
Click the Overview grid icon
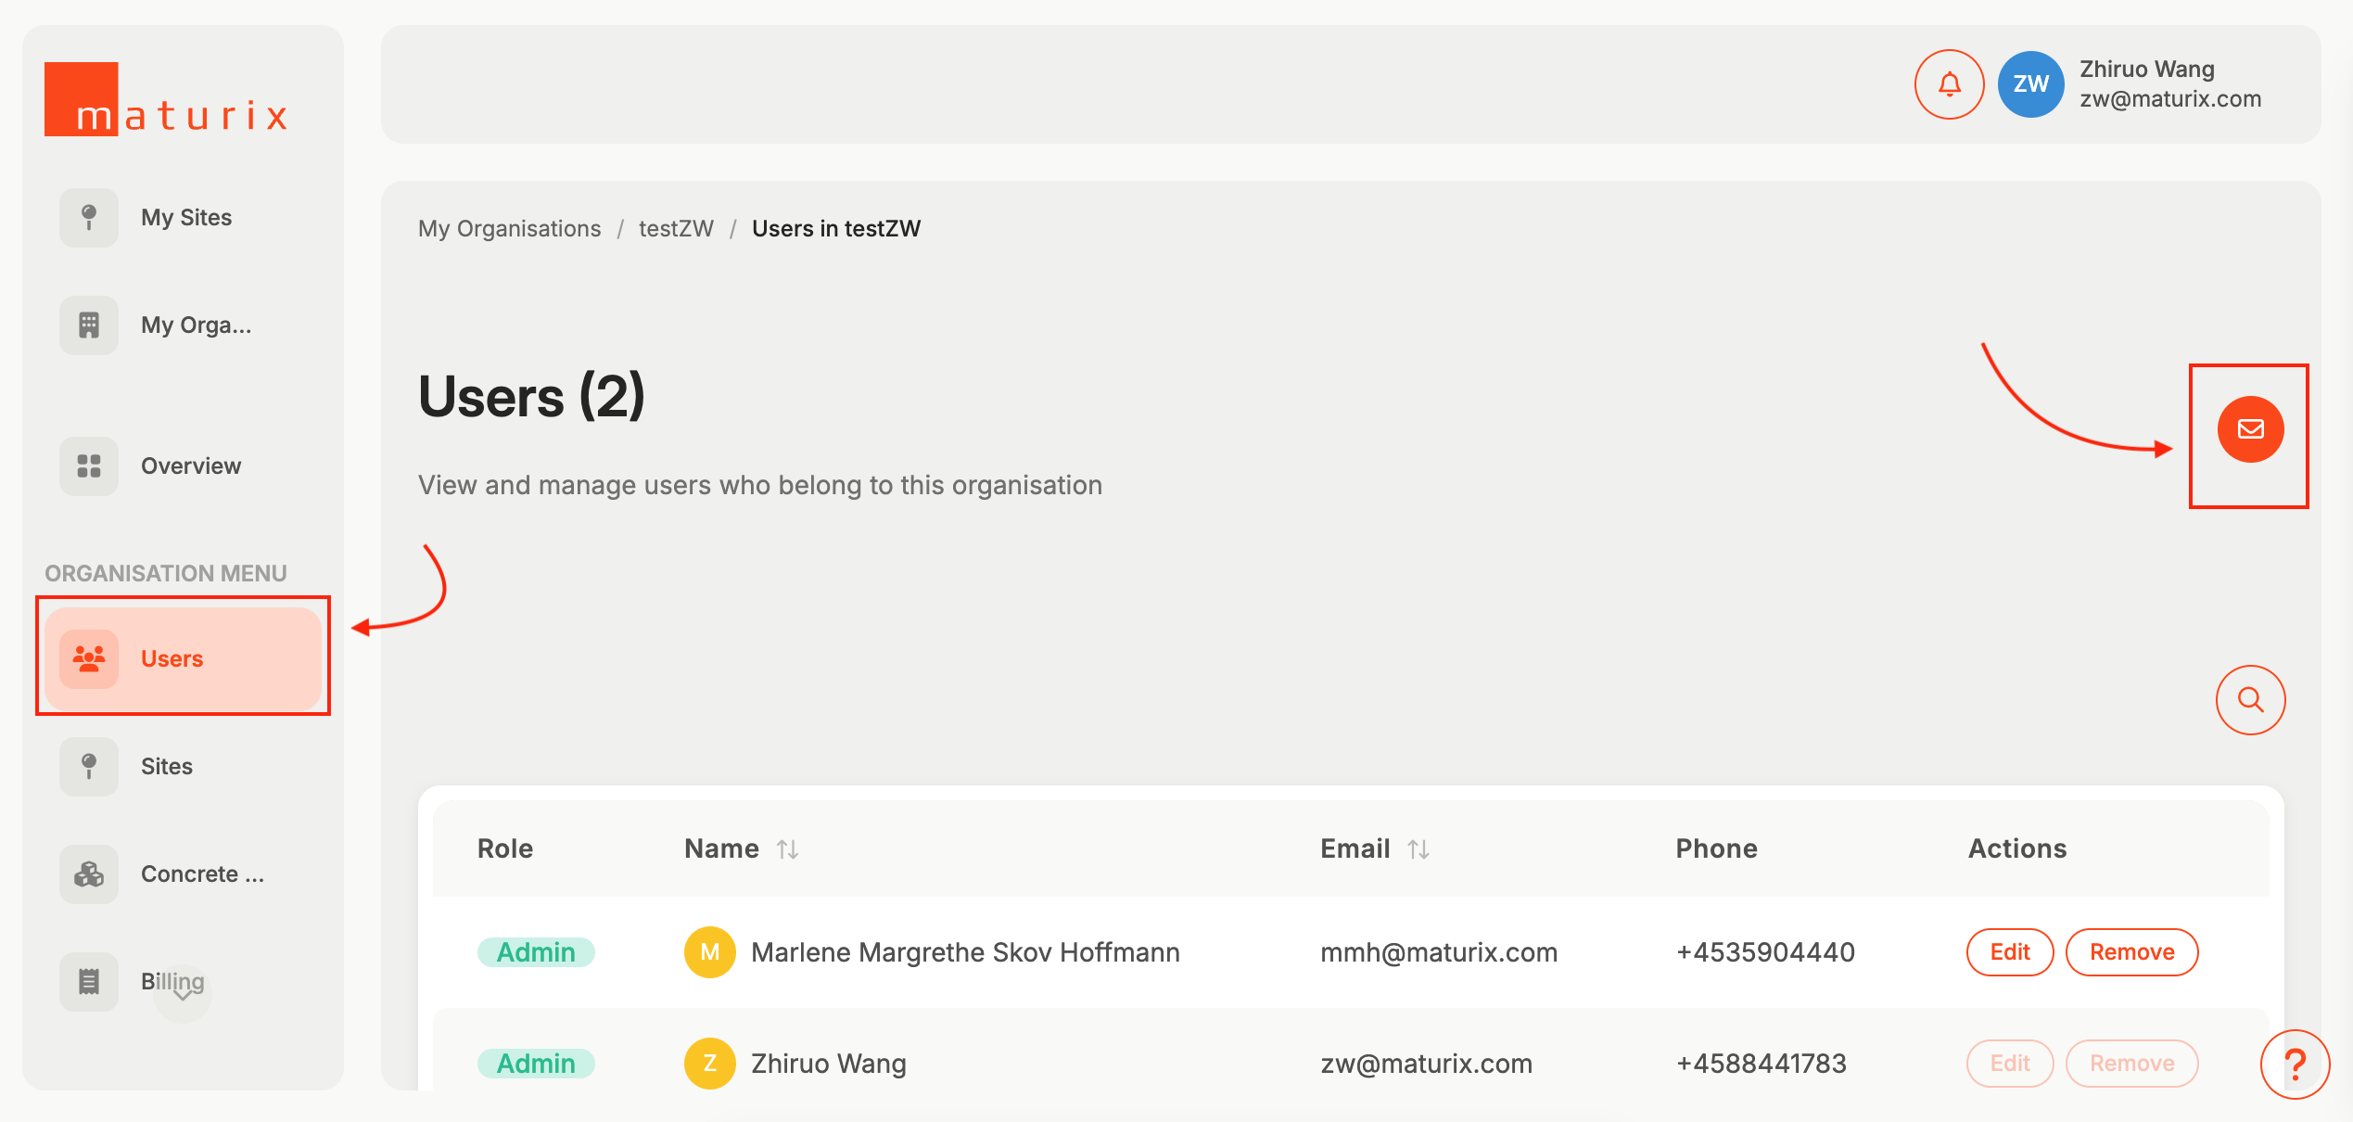click(x=89, y=466)
